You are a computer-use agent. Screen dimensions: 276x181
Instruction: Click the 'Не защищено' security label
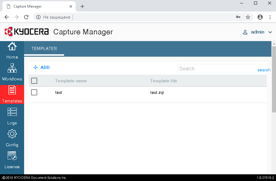coord(57,17)
